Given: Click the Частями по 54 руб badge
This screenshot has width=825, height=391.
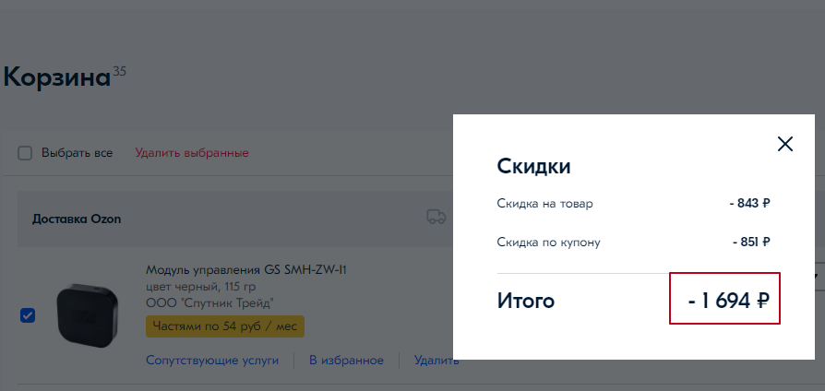Looking at the screenshot, I should [224, 326].
